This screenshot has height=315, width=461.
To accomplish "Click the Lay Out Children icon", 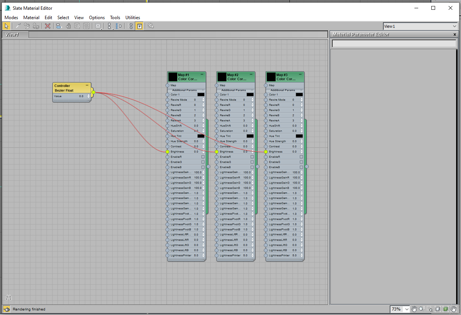I will 118,26.
